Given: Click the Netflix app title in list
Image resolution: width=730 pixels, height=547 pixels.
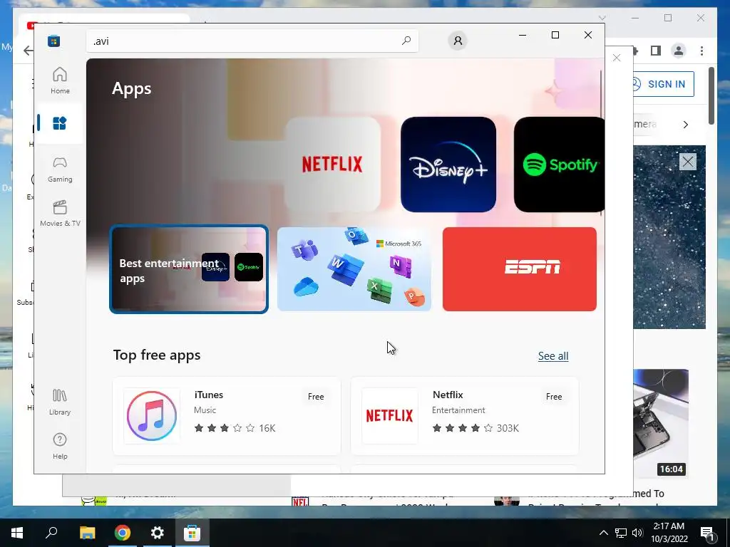Looking at the screenshot, I should click(448, 395).
